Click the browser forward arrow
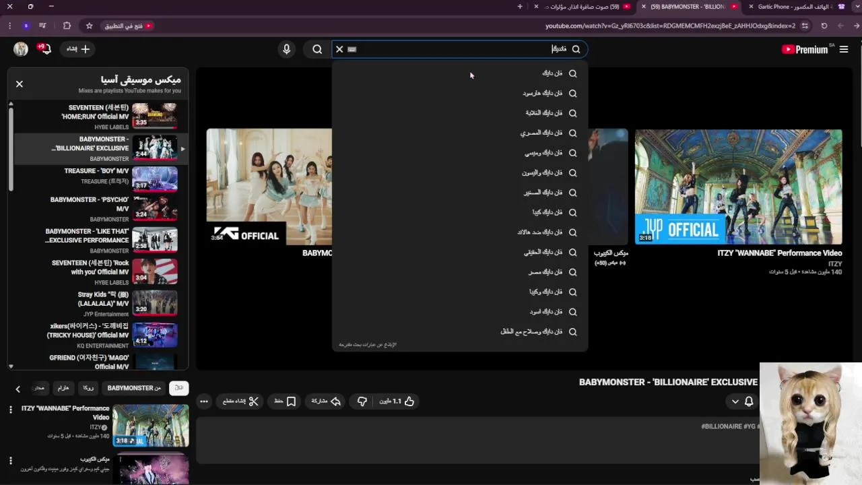This screenshot has width=862, height=485. coord(840,26)
